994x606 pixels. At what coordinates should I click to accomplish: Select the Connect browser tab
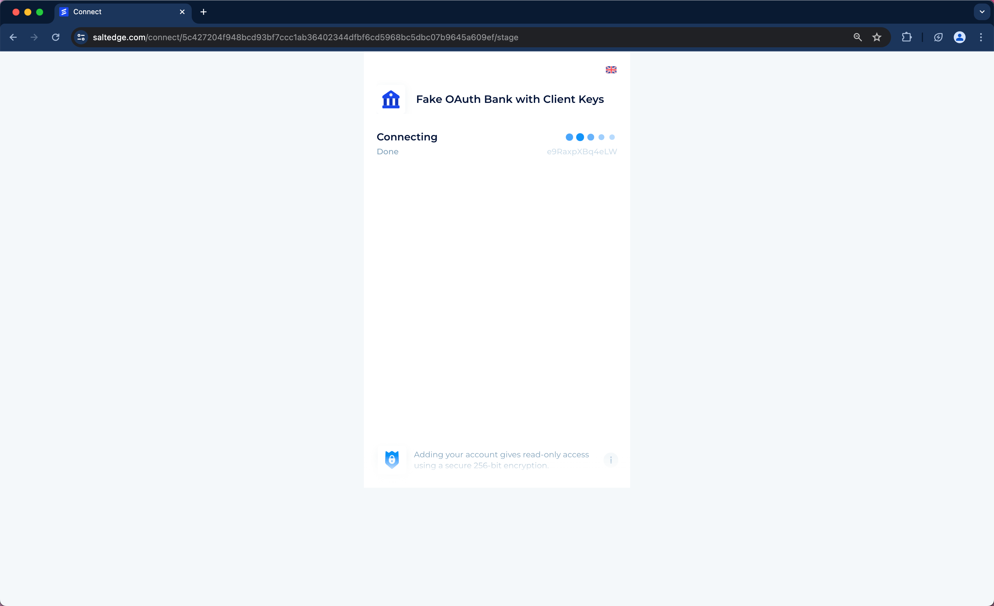[123, 12]
